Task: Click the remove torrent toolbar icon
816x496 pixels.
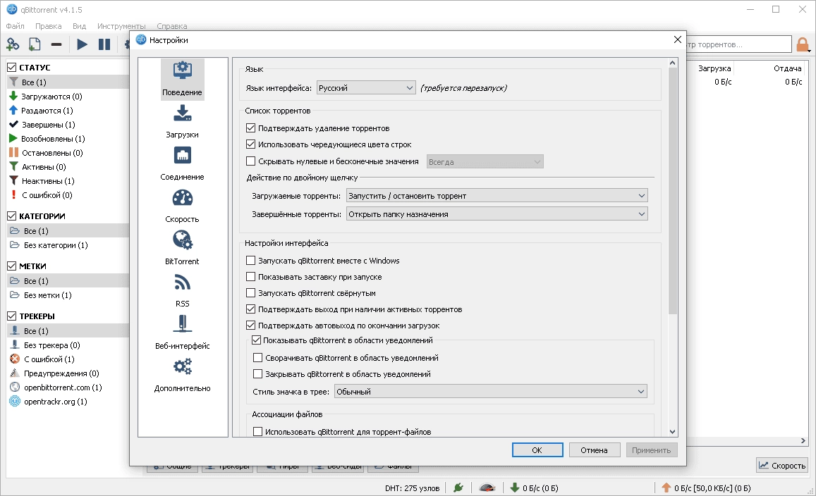Action: pyautogui.click(x=56, y=44)
